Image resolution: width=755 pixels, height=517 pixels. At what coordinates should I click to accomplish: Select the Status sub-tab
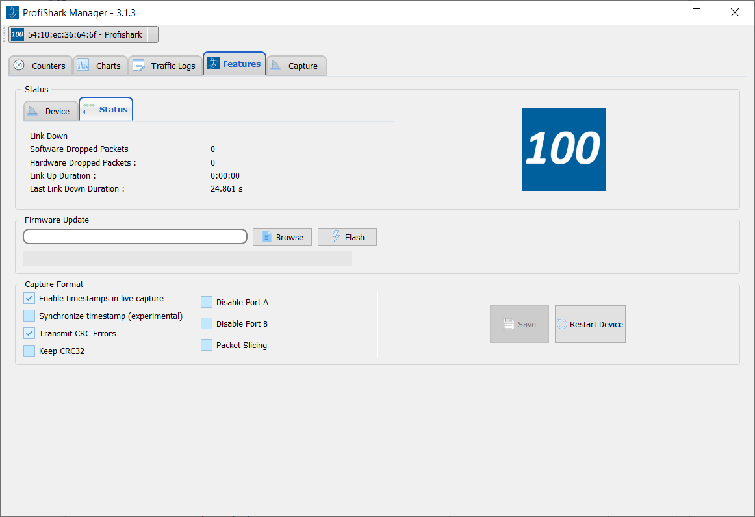[106, 109]
